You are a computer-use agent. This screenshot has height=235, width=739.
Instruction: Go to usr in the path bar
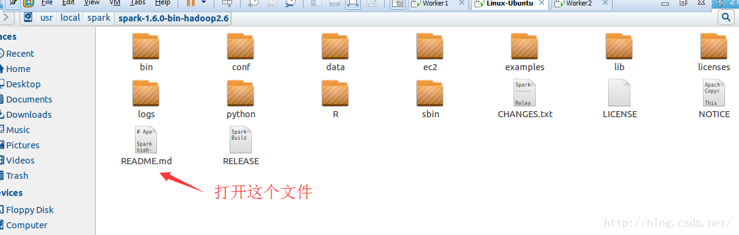click(x=46, y=17)
